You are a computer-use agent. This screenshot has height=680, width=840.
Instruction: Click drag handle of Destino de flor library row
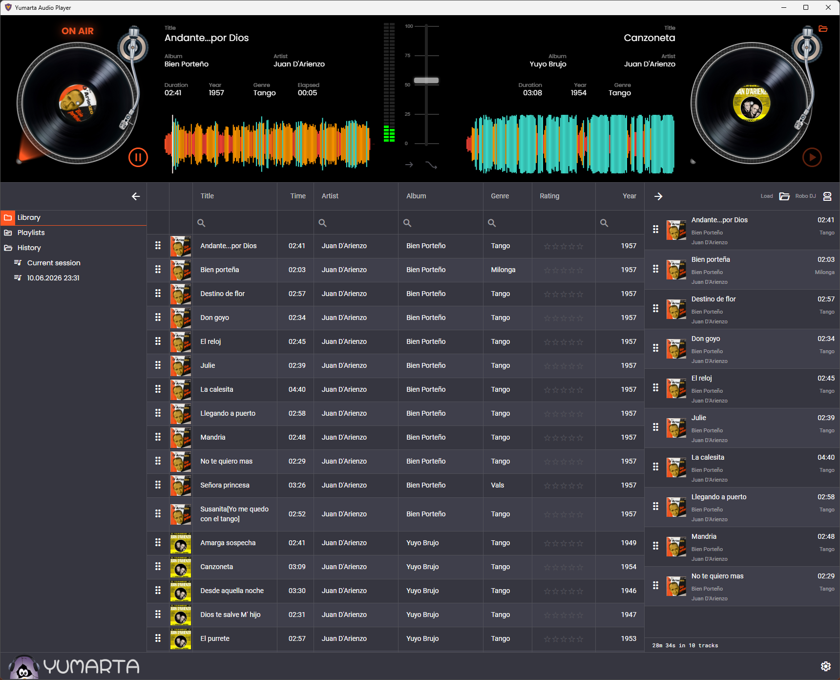[158, 294]
